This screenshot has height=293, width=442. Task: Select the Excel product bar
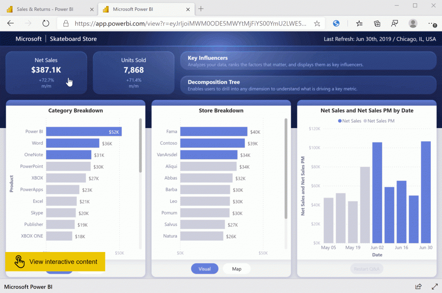[61, 201]
